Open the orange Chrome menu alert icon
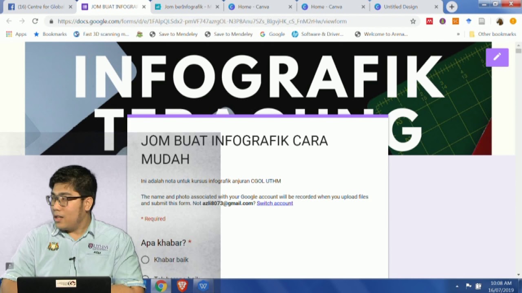Screen dimensions: 522x293 click(513, 21)
